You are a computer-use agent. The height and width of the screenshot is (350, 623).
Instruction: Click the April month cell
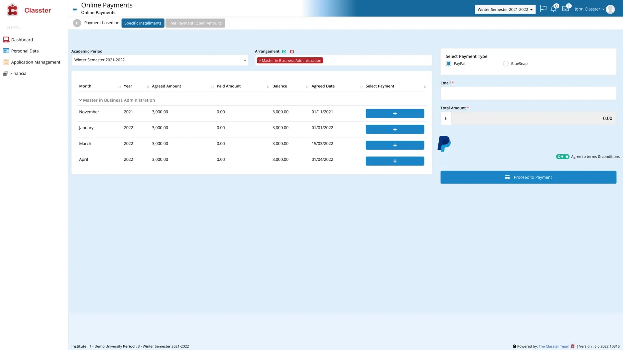coord(83,159)
